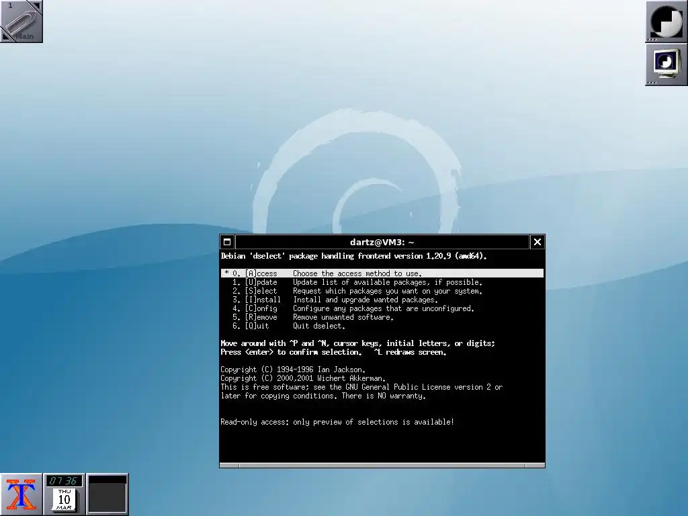Click the dselect version header text
The width and height of the screenshot is (688, 516).
[353, 256]
